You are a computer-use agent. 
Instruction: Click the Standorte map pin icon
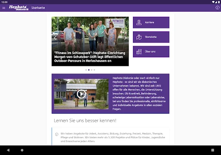(x=139, y=37)
